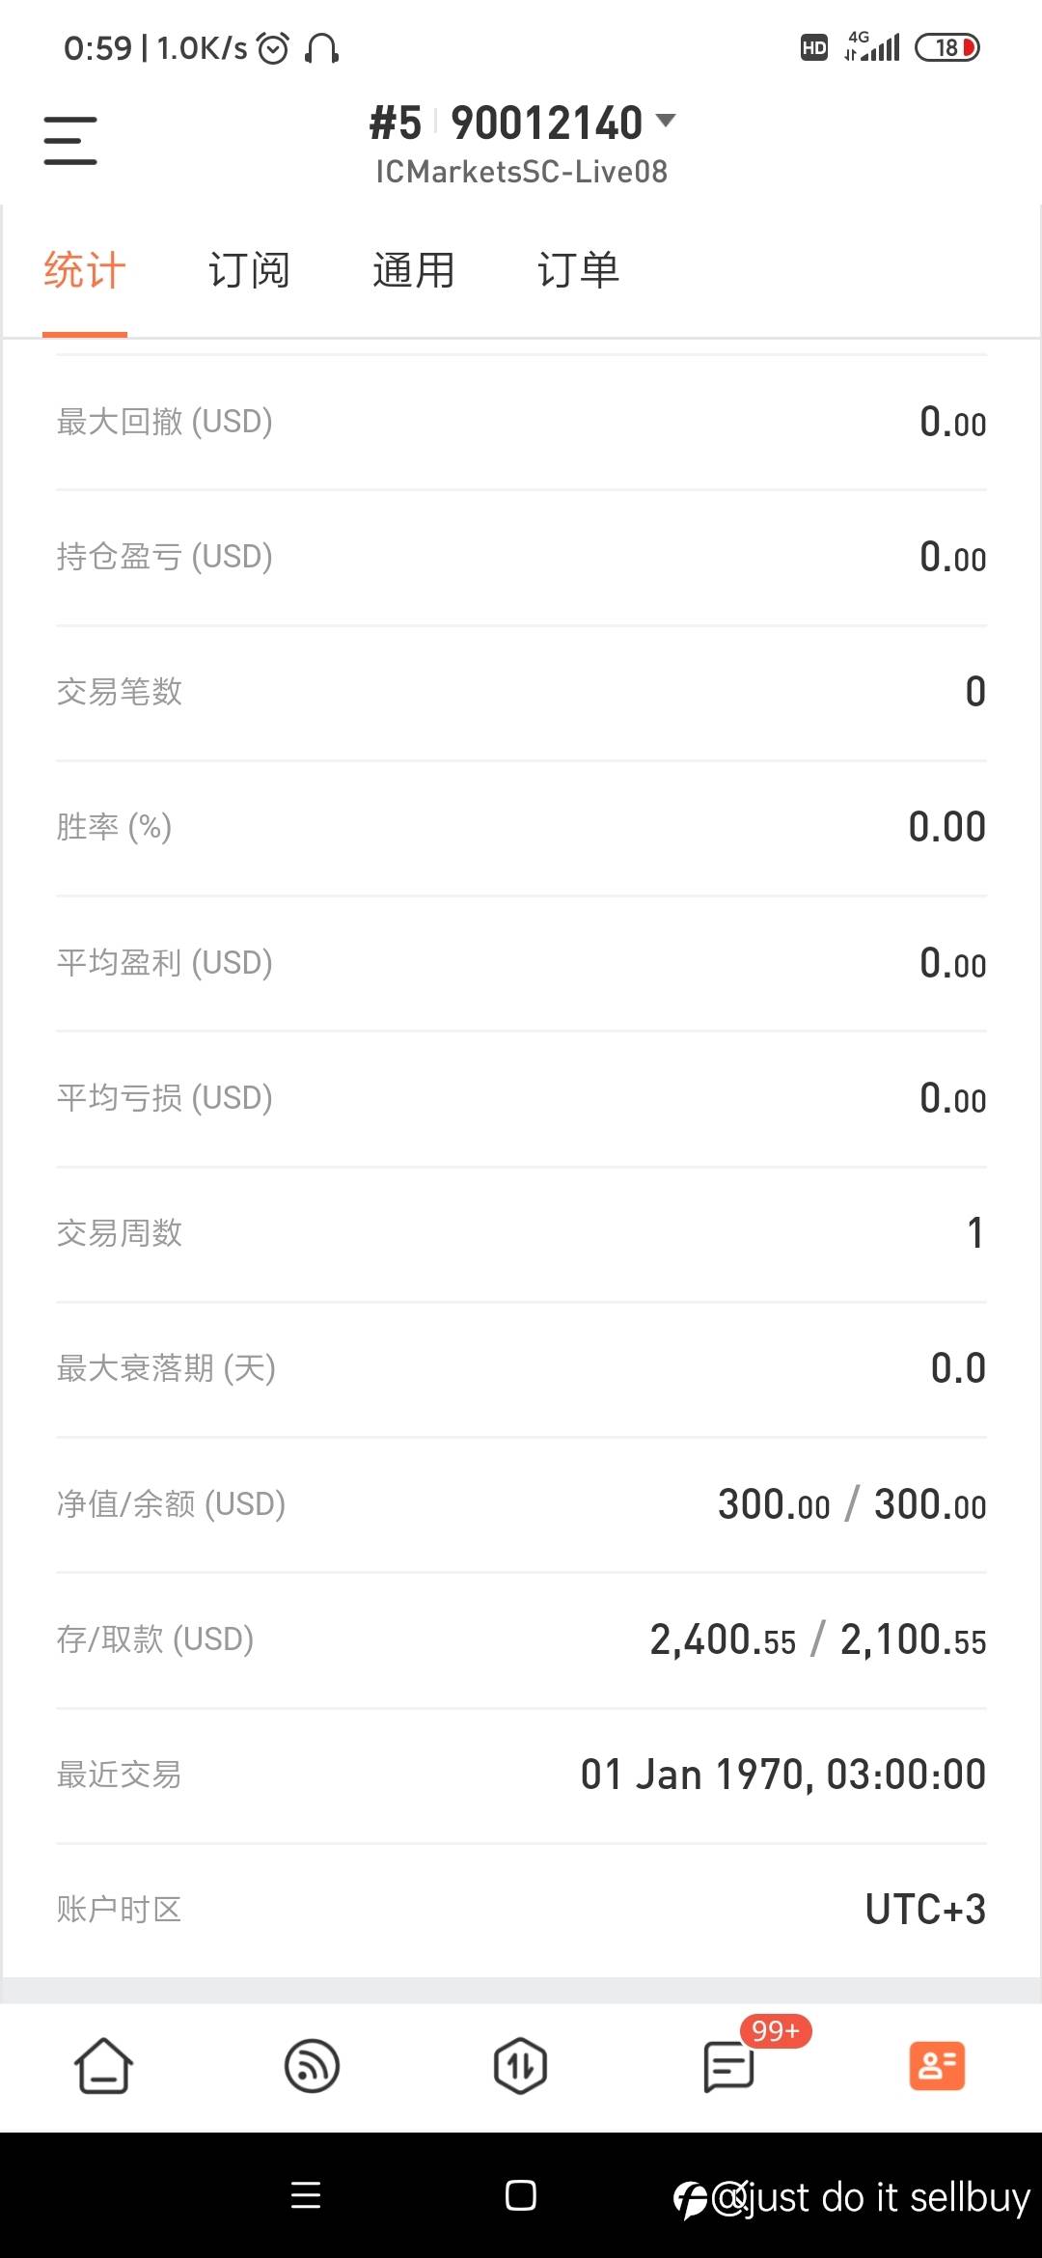Open the signal feed icon in bottom bar
1042x2258 pixels.
(x=312, y=2065)
